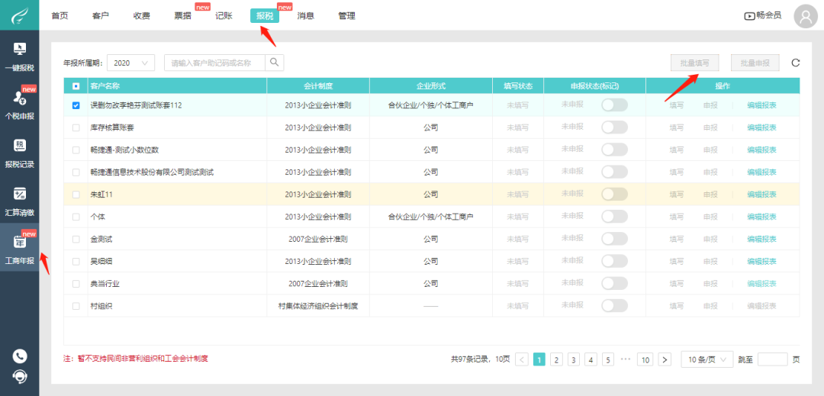Open the 票据 menu
824x396 pixels.
[x=182, y=16]
